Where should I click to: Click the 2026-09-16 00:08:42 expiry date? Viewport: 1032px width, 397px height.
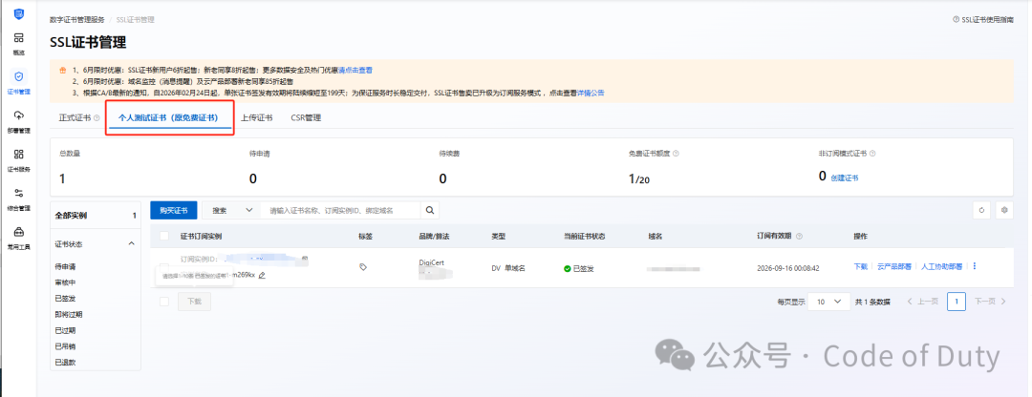click(787, 268)
